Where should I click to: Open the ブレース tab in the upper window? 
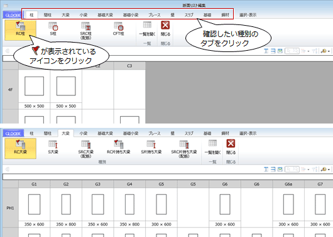tap(155, 15)
